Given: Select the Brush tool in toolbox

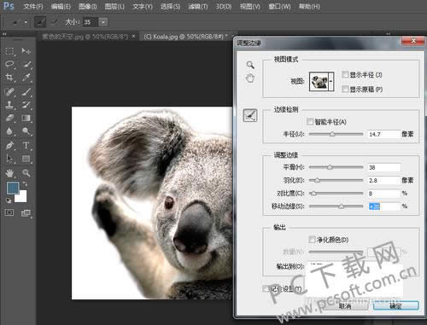Looking at the screenshot, I should 26,92.
